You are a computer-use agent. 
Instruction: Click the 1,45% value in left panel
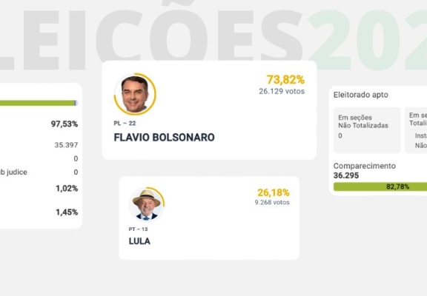point(67,212)
